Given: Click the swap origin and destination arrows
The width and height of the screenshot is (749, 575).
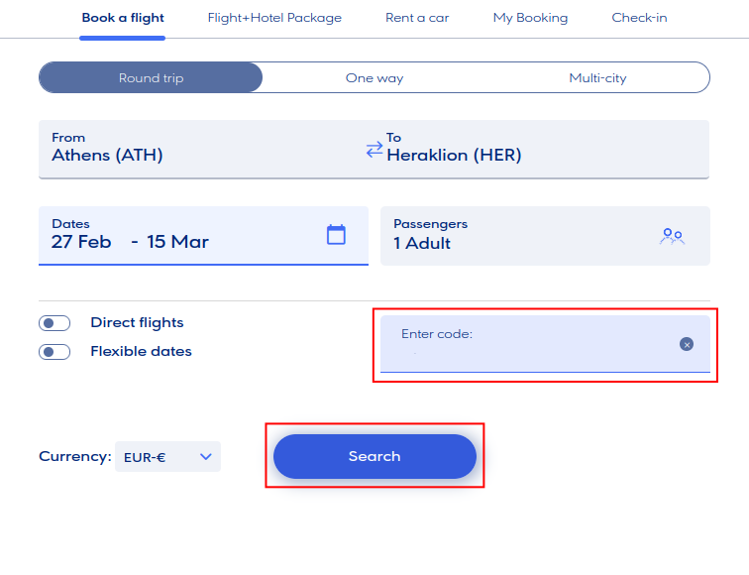Looking at the screenshot, I should 374,149.
